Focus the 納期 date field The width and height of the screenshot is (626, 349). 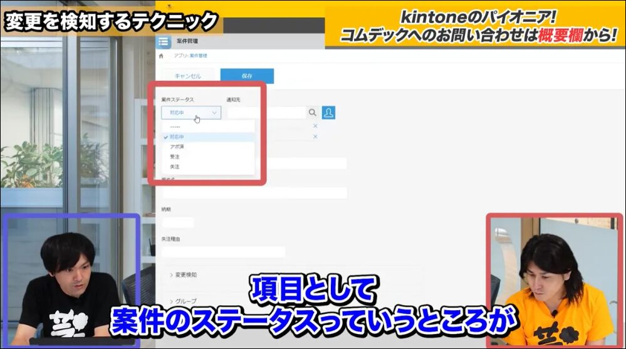[178, 222]
